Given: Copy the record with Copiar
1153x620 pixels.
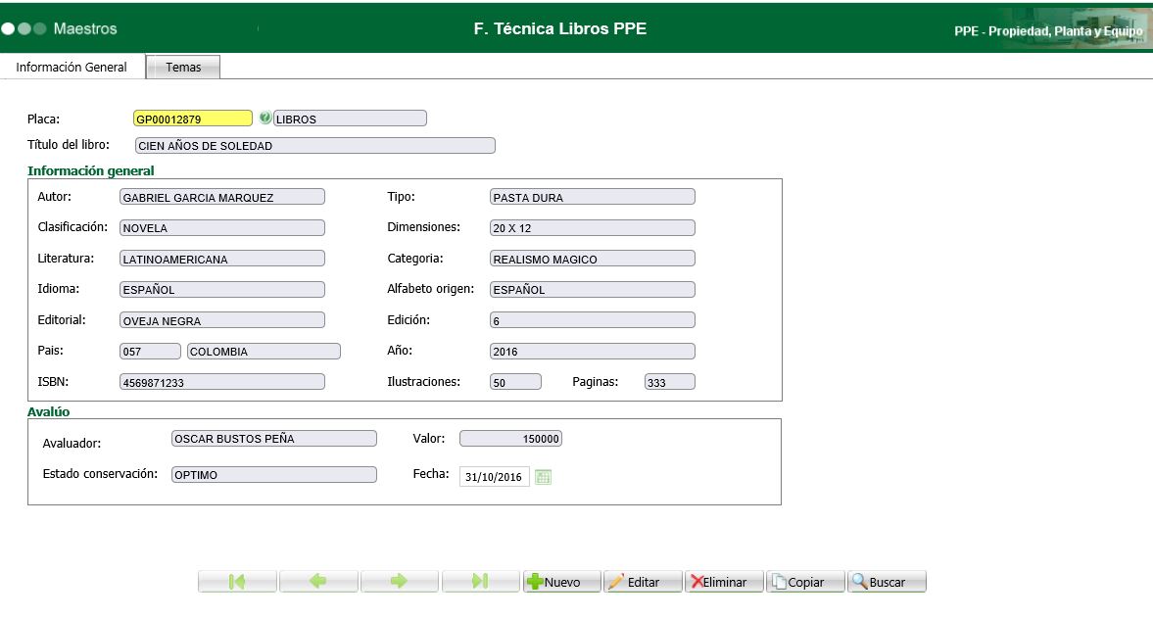Looking at the screenshot, I should 805,582.
